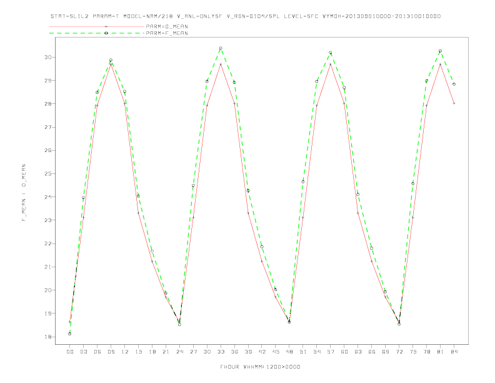The image size is (495, 383).
Task: Click x-axis tick label 09
Action: 111,352
